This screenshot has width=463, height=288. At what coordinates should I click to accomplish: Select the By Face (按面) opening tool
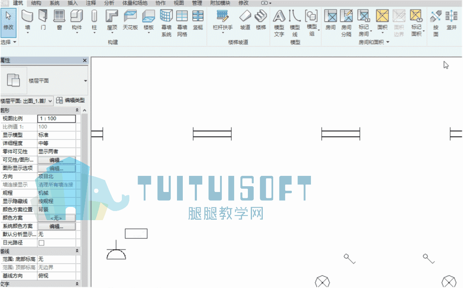(x=436, y=23)
